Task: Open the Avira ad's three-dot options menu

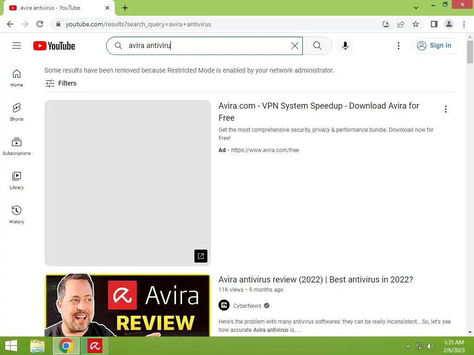Action: tap(446, 109)
